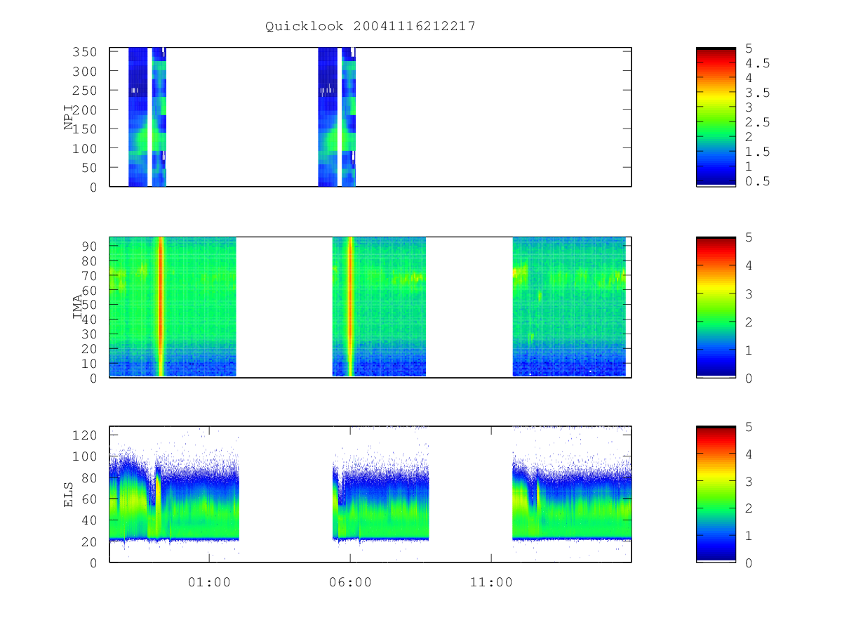Viewport: 842px width, 632px height.
Task: Click the IMA axis label
Action: tap(77, 307)
